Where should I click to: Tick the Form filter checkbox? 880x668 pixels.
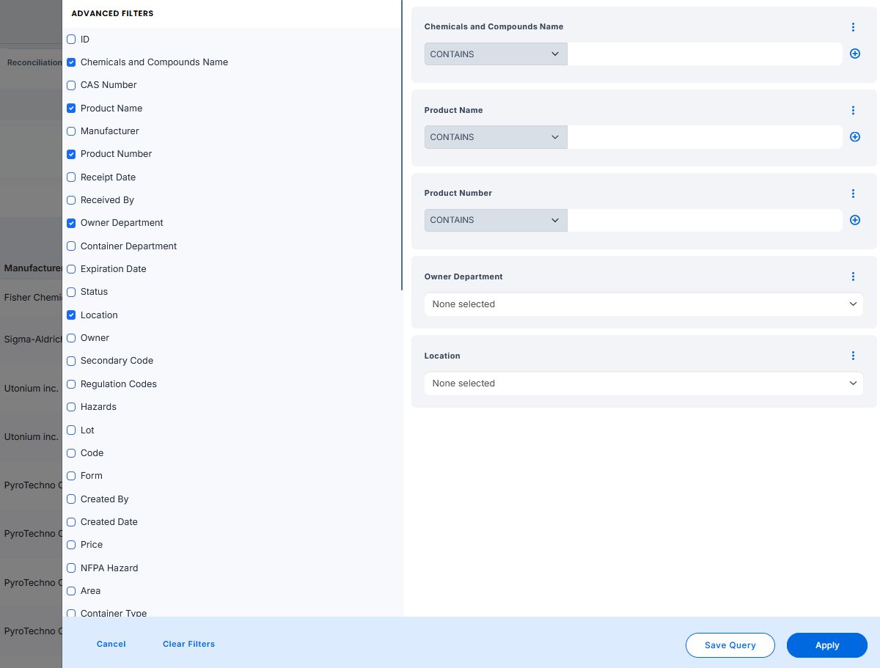[x=71, y=476]
